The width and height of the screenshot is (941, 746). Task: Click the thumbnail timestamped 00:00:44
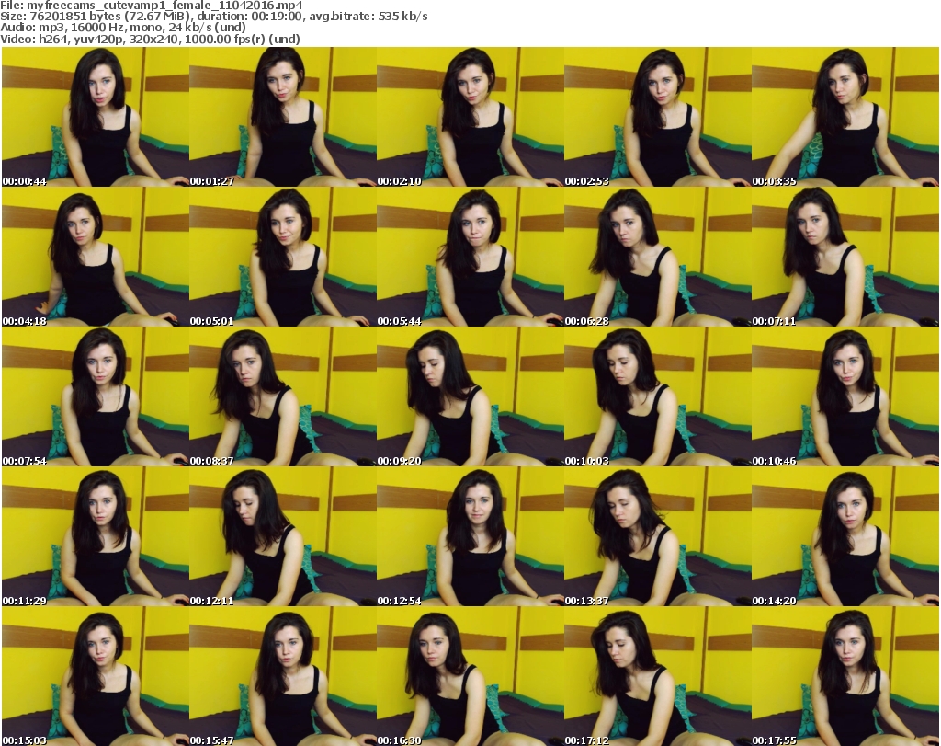click(95, 118)
